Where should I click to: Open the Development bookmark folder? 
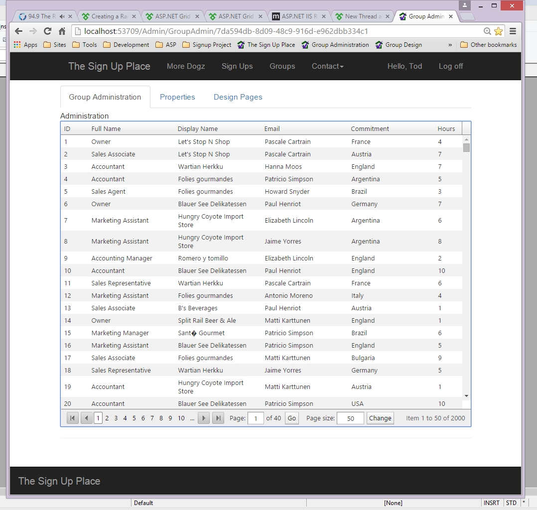(126, 45)
